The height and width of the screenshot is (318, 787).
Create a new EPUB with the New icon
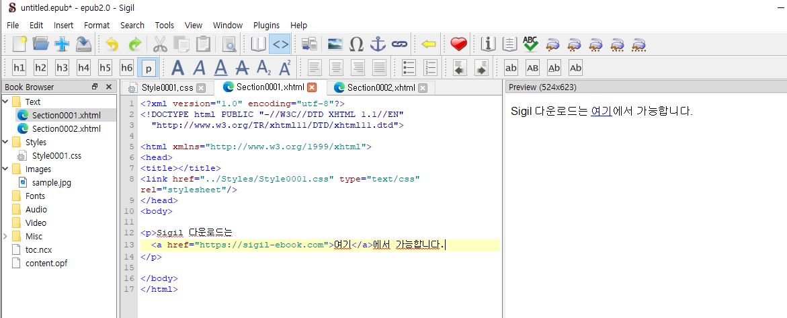pos(19,44)
